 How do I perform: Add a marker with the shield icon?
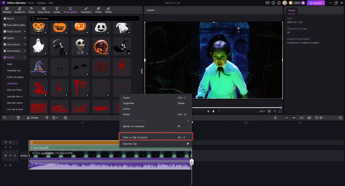pos(47,118)
